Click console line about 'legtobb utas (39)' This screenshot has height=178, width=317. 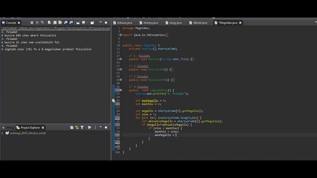[x=47, y=49]
